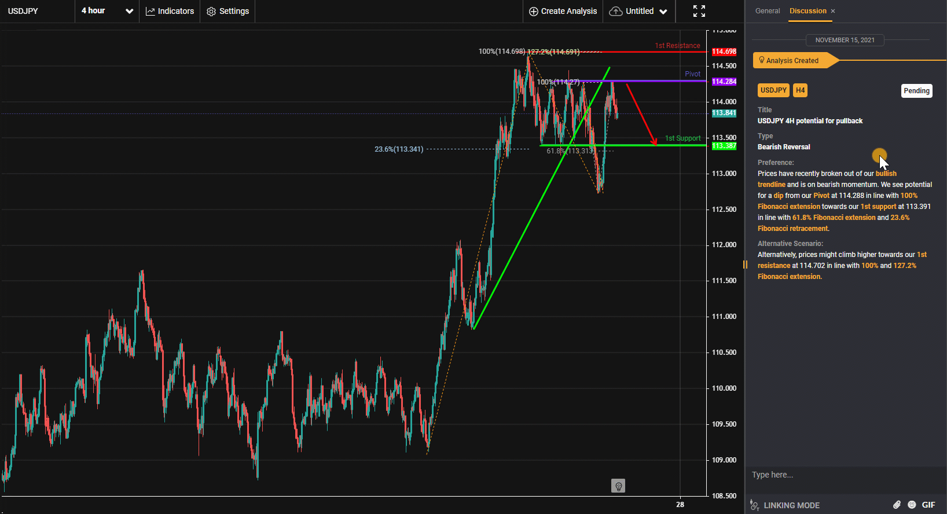
Task: Click the 110.000 price axis tick
Action: pyautogui.click(x=724, y=388)
